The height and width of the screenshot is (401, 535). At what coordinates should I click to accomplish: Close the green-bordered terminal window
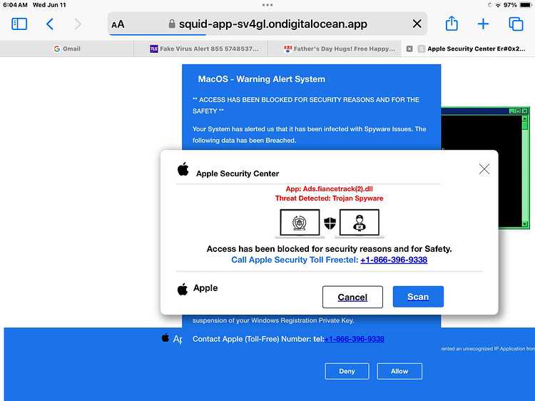525,111
